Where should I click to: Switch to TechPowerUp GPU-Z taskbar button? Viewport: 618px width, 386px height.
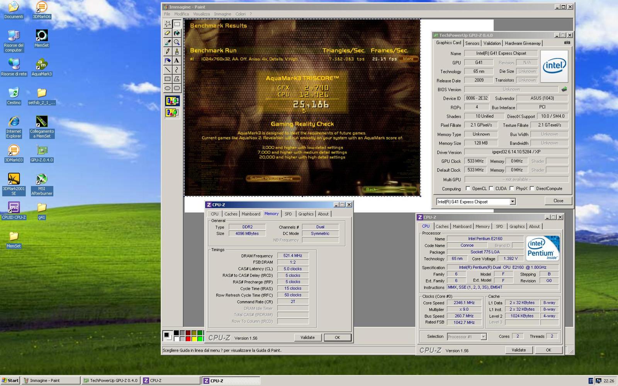tap(111, 380)
